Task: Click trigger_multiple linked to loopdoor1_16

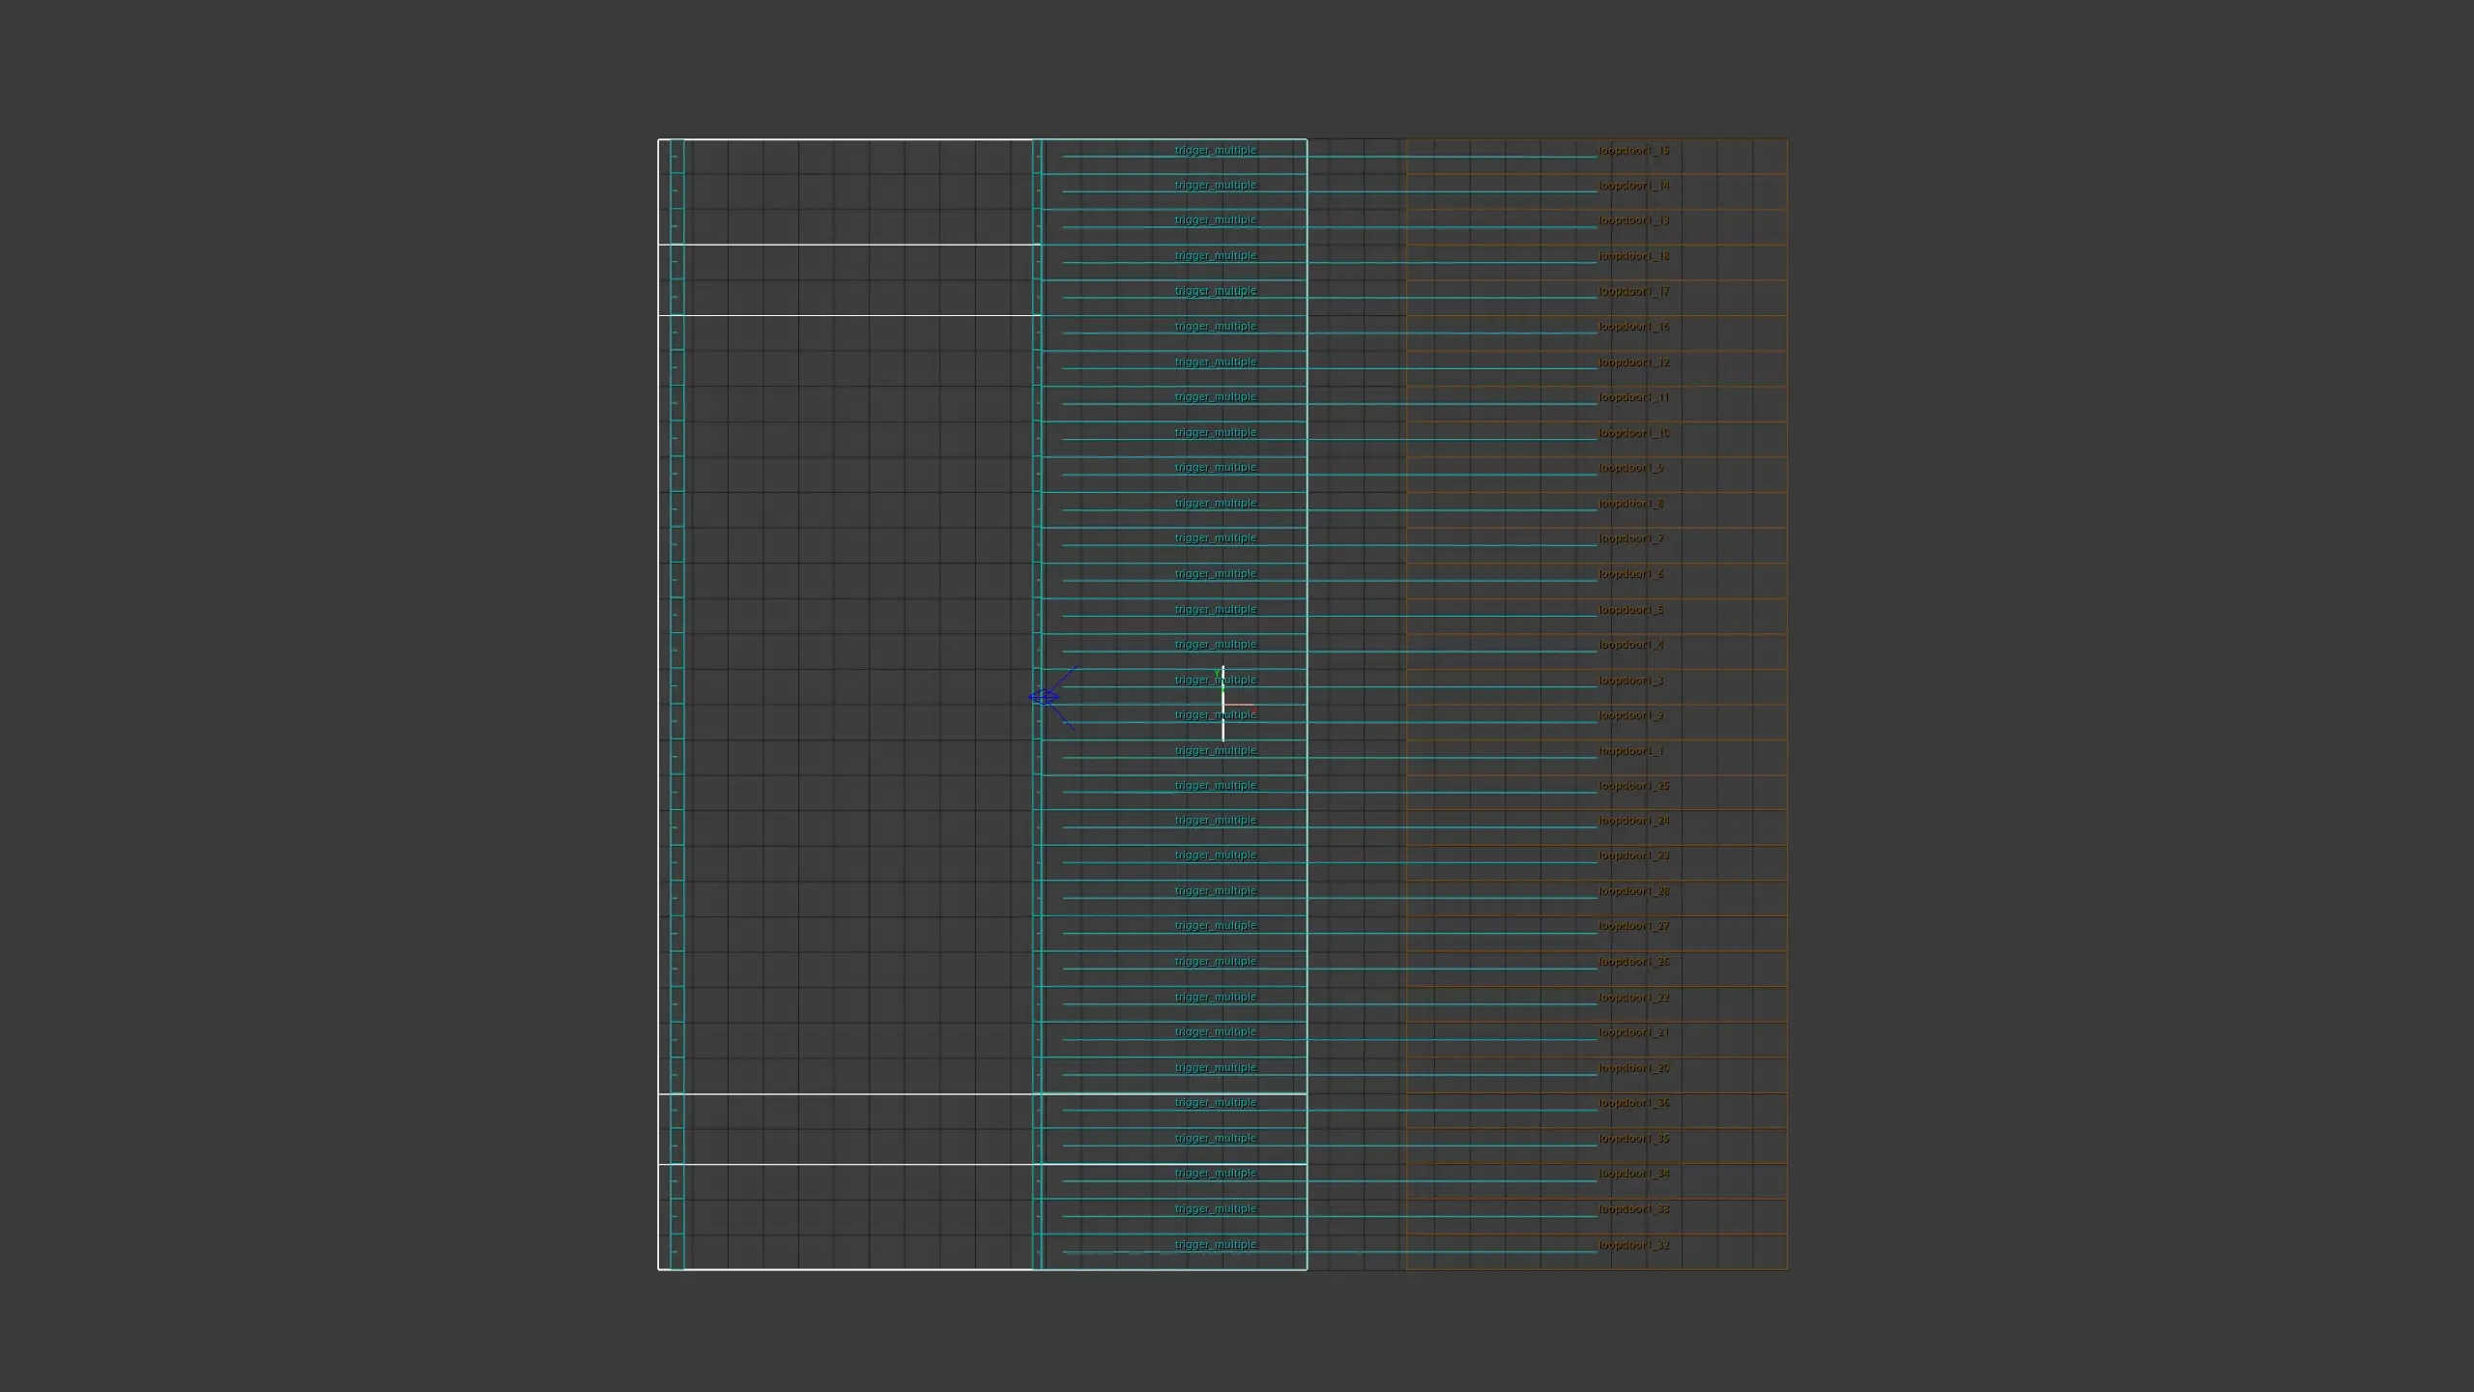Action: (1215, 327)
